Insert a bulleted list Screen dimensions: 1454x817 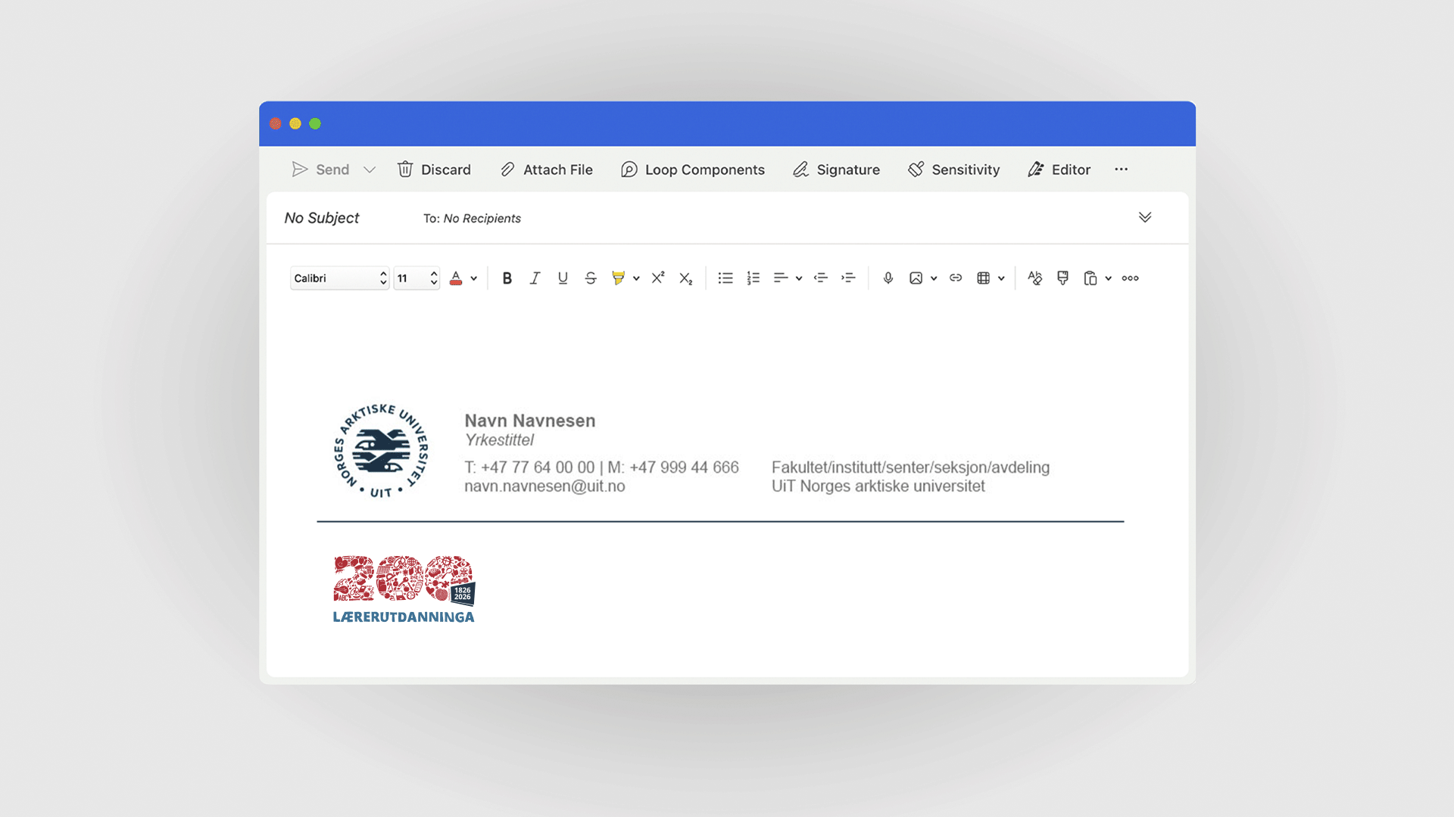pyautogui.click(x=725, y=278)
